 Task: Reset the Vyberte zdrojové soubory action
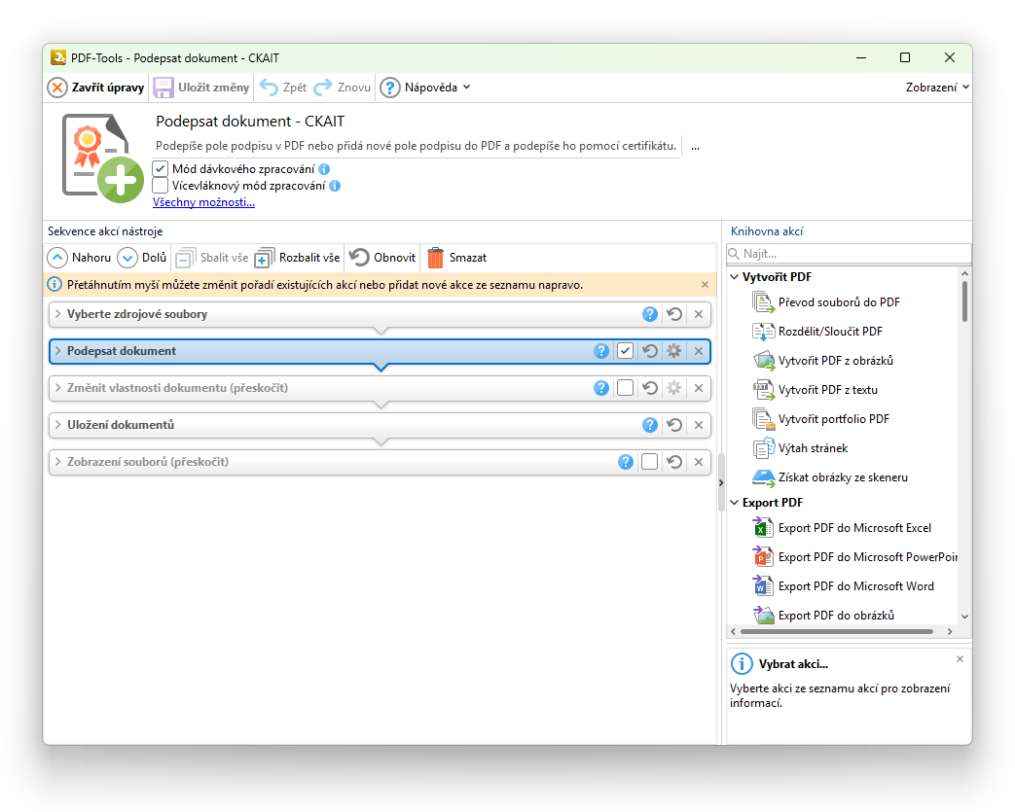tap(674, 314)
